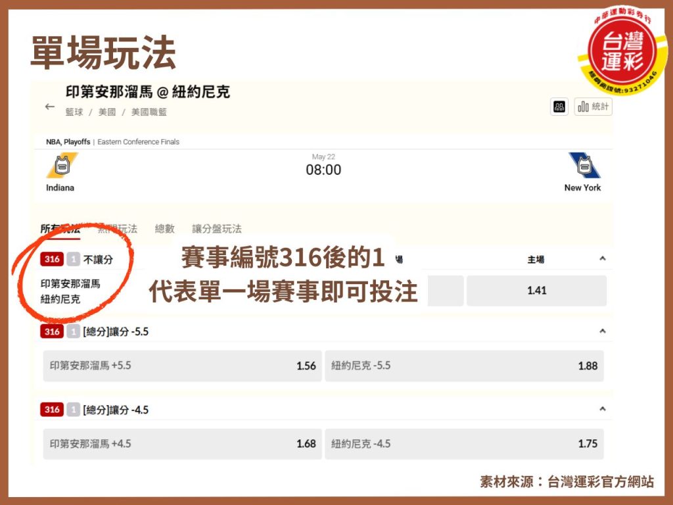This screenshot has height=505, width=673.
Task: Click the New York team name
Action: [x=582, y=187]
